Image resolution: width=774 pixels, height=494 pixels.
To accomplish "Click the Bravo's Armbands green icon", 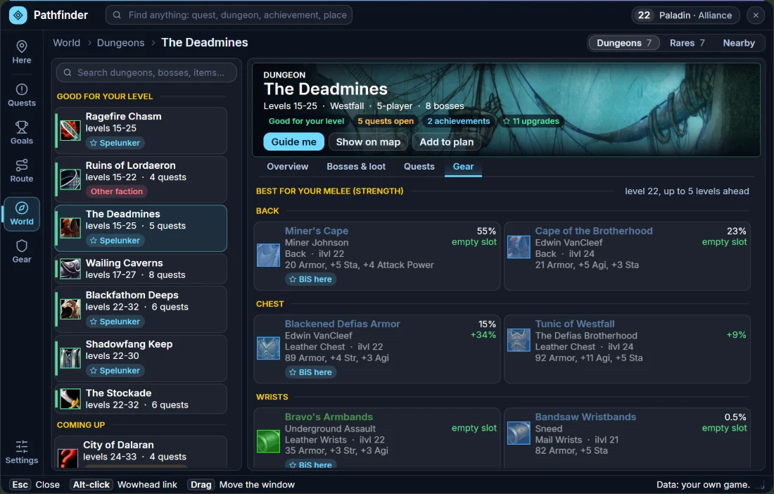I will [269, 441].
